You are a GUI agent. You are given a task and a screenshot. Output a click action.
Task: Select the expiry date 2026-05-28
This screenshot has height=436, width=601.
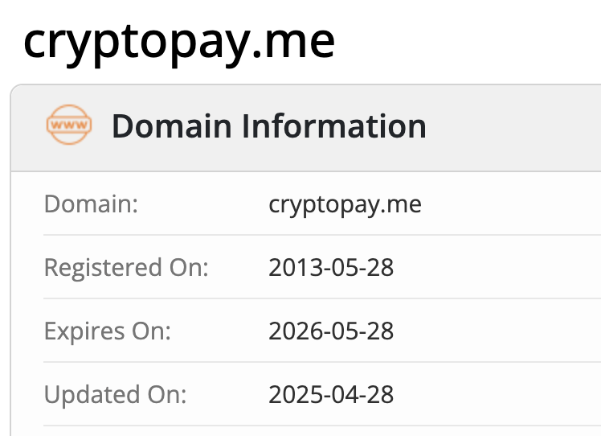[331, 331]
